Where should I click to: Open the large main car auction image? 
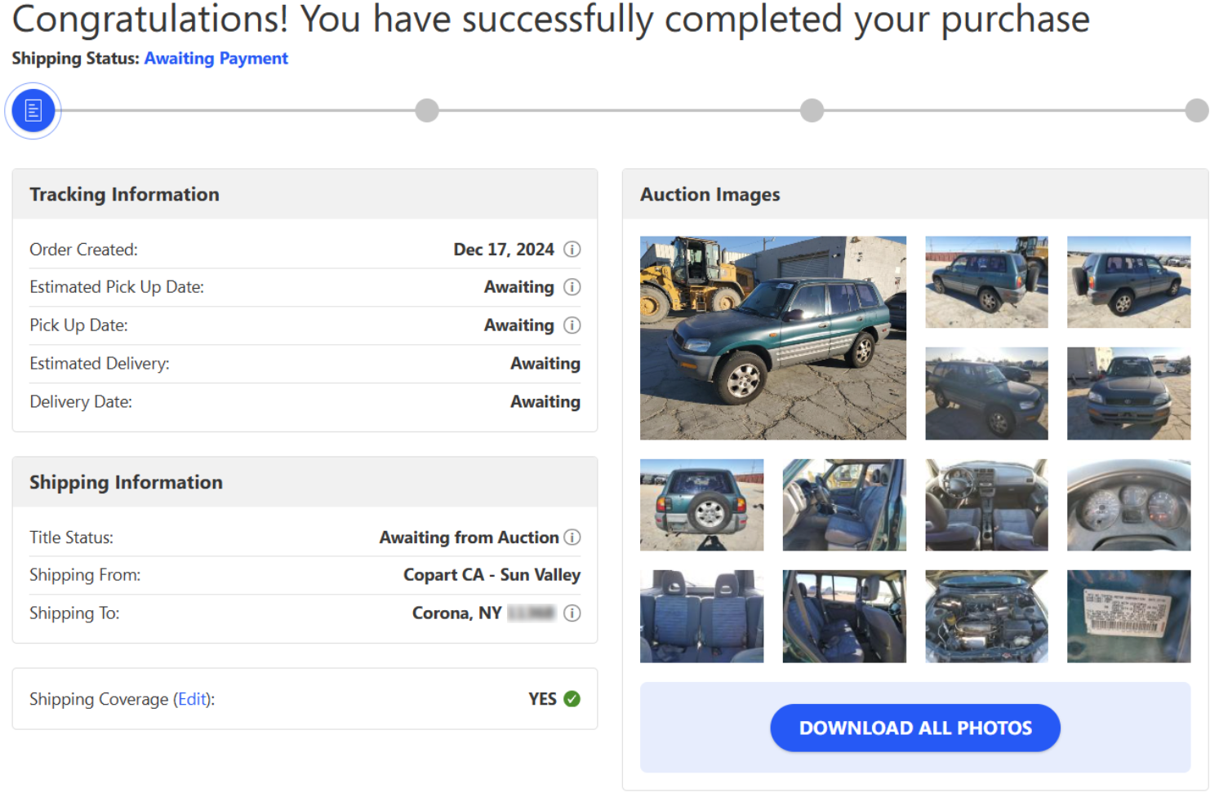tap(772, 338)
